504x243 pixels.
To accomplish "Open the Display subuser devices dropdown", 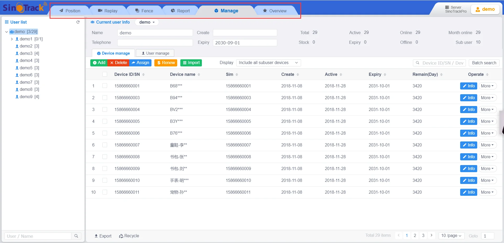I will [x=268, y=63].
